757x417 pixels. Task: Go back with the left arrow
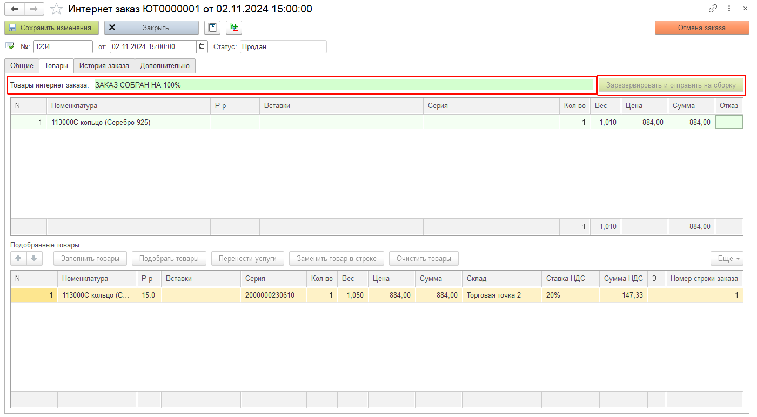14,9
